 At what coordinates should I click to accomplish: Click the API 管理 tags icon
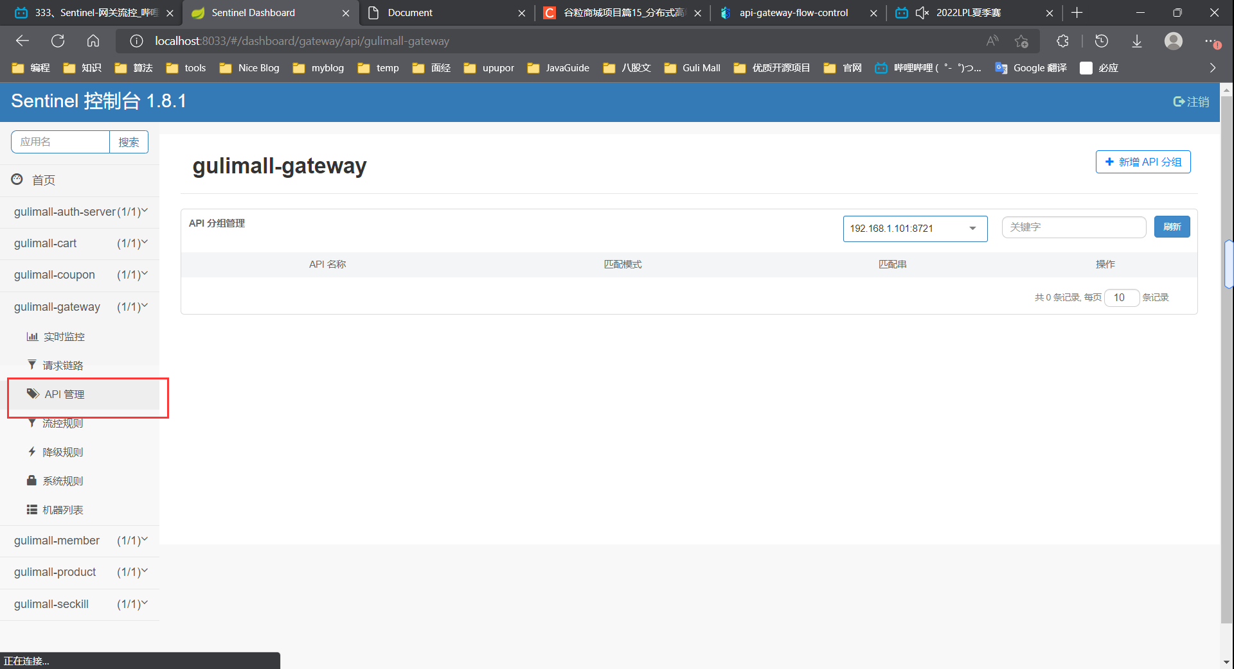tap(33, 394)
